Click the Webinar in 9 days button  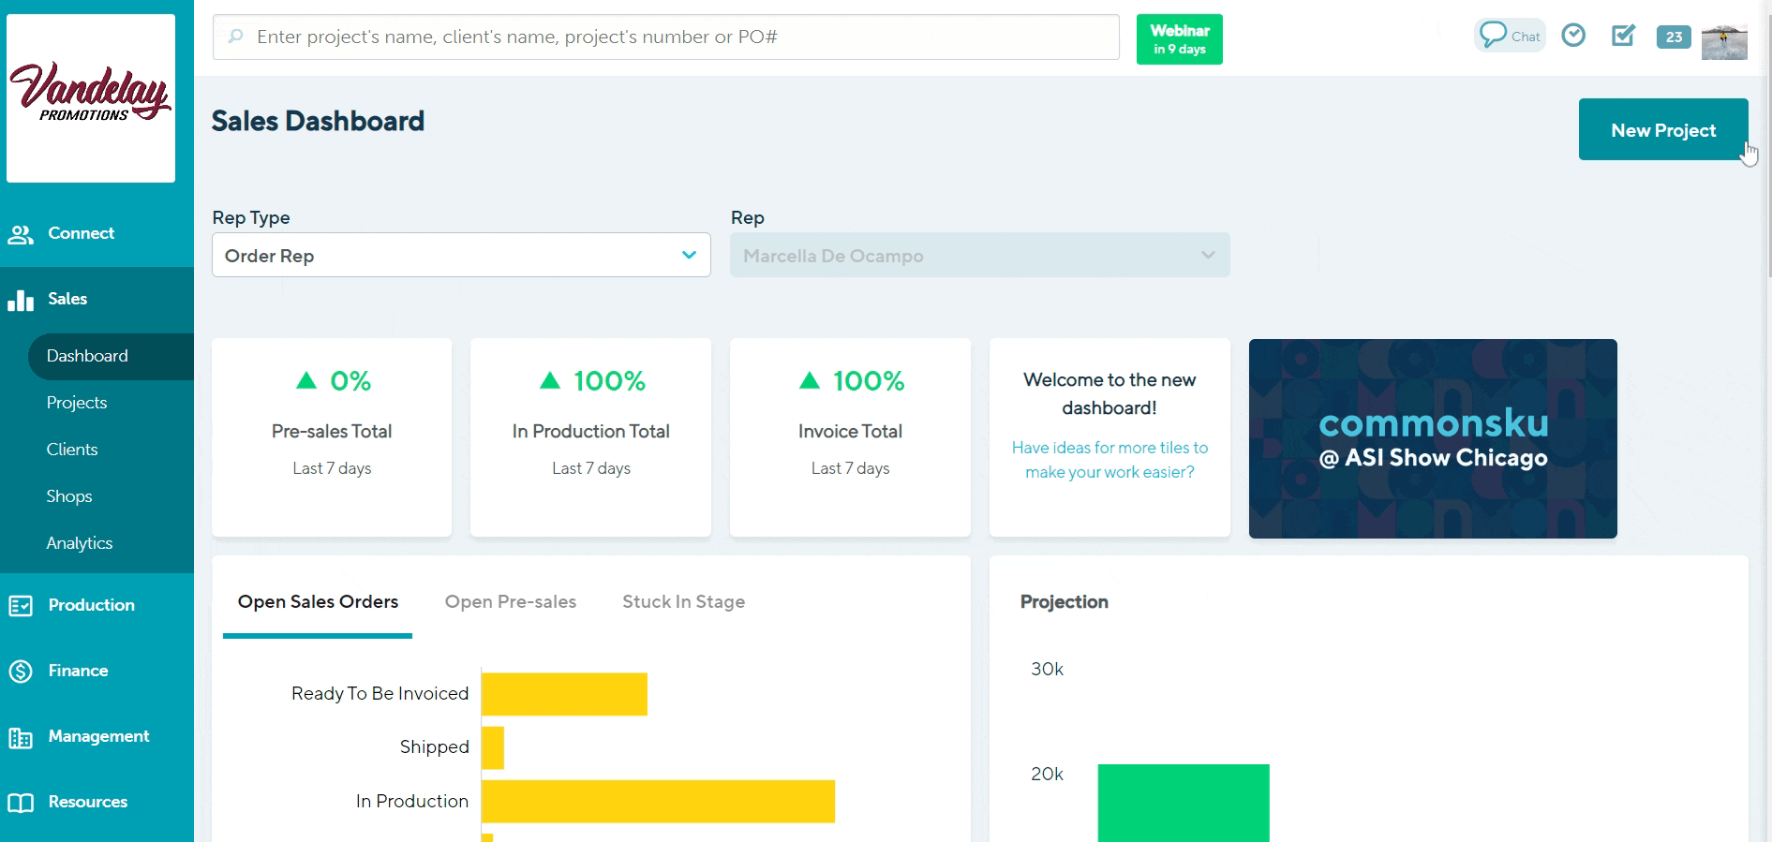click(1180, 39)
